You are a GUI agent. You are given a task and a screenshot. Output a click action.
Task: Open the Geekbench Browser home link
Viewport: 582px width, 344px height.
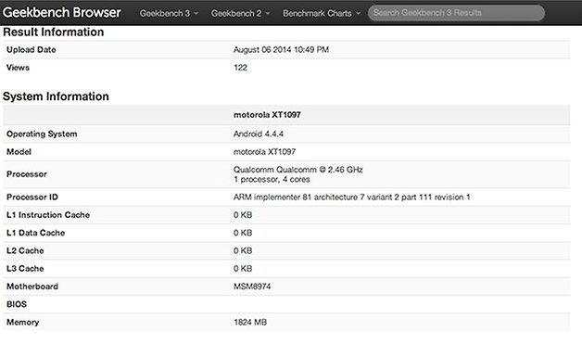pos(61,13)
